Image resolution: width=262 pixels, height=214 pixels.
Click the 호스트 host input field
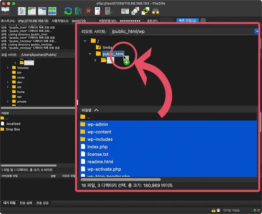coord(33,21)
